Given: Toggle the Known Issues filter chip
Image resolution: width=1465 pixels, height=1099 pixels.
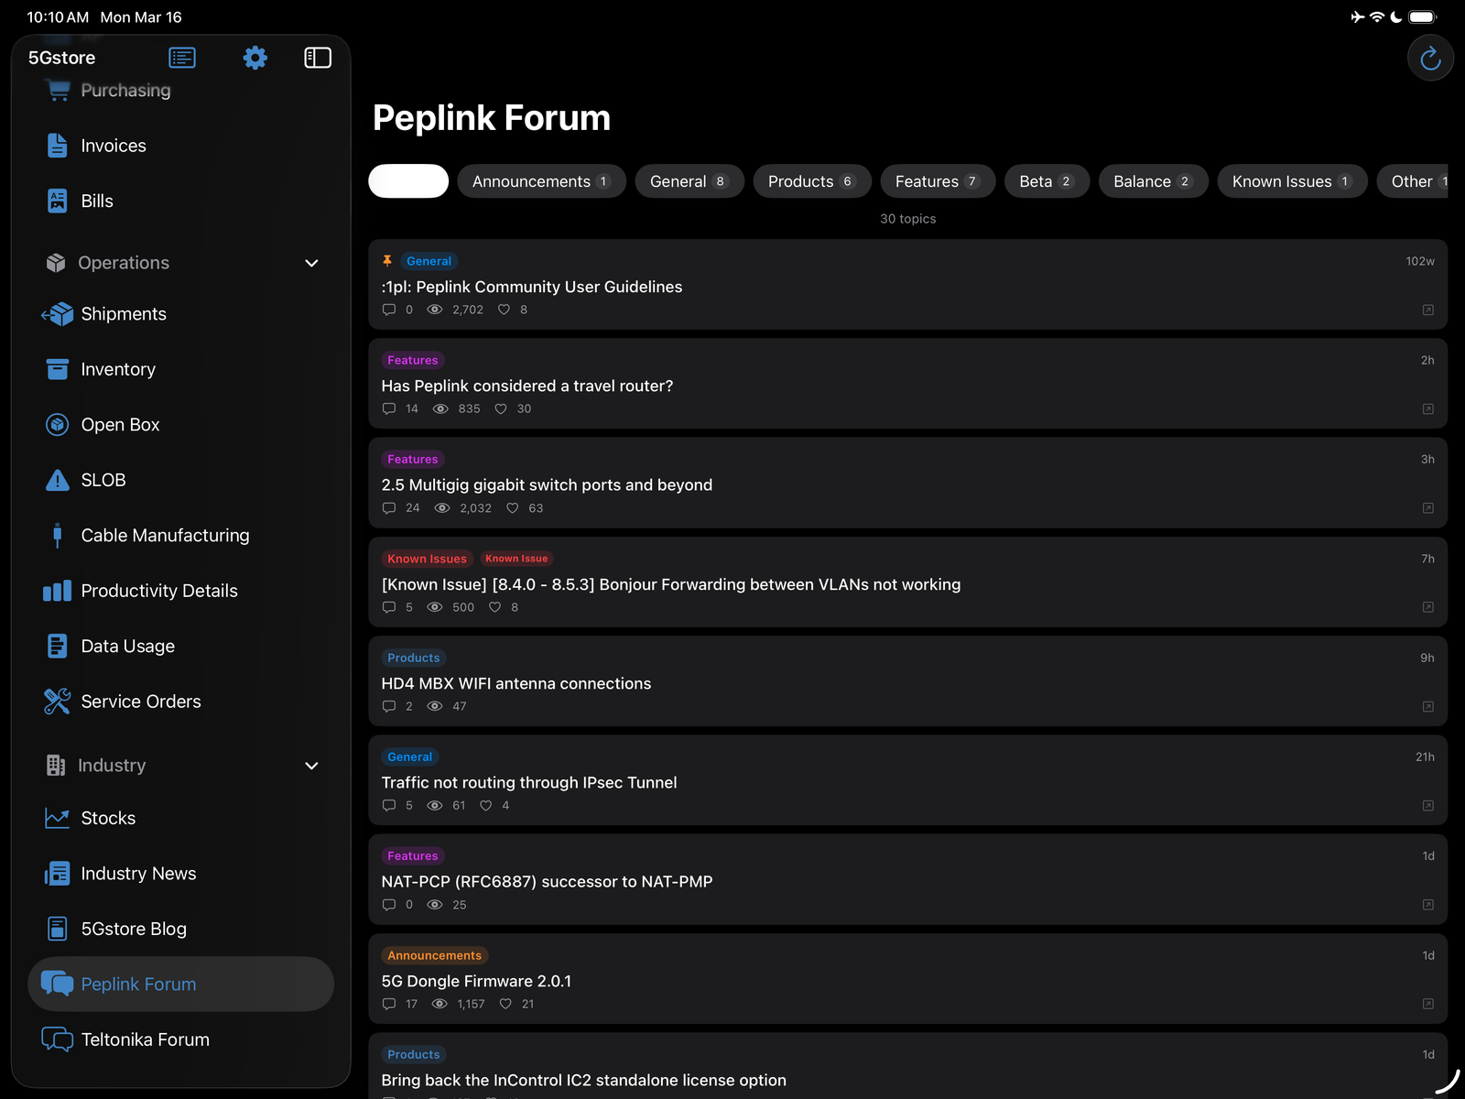Looking at the screenshot, I should point(1291,181).
